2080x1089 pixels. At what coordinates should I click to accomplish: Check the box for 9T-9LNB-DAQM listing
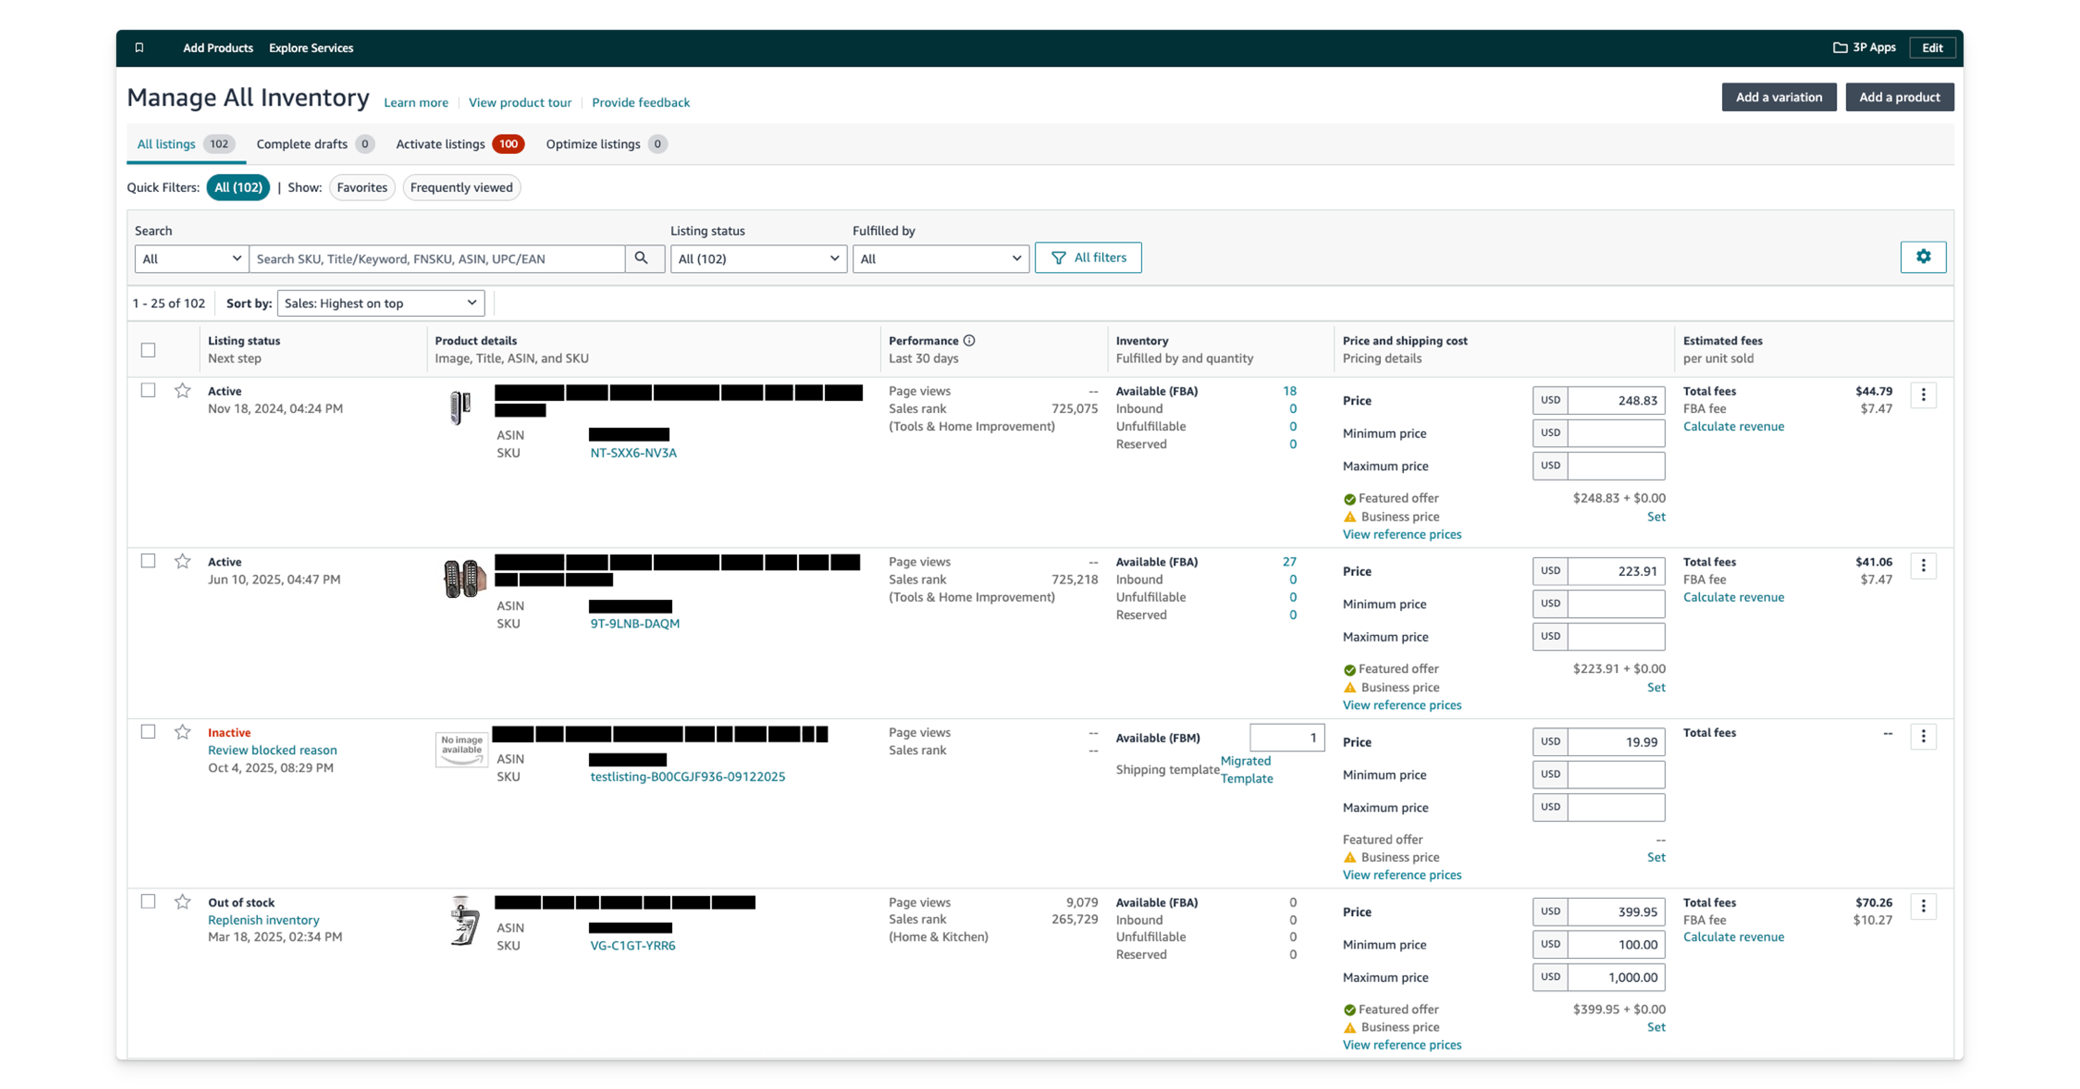pyautogui.click(x=148, y=561)
